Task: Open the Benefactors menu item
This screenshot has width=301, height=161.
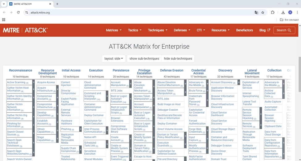Action: [x=244, y=30]
